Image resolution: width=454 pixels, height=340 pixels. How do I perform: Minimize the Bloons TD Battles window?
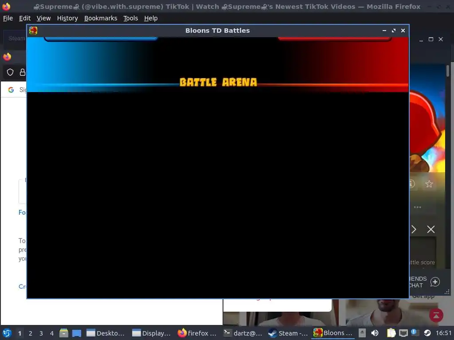point(384,31)
